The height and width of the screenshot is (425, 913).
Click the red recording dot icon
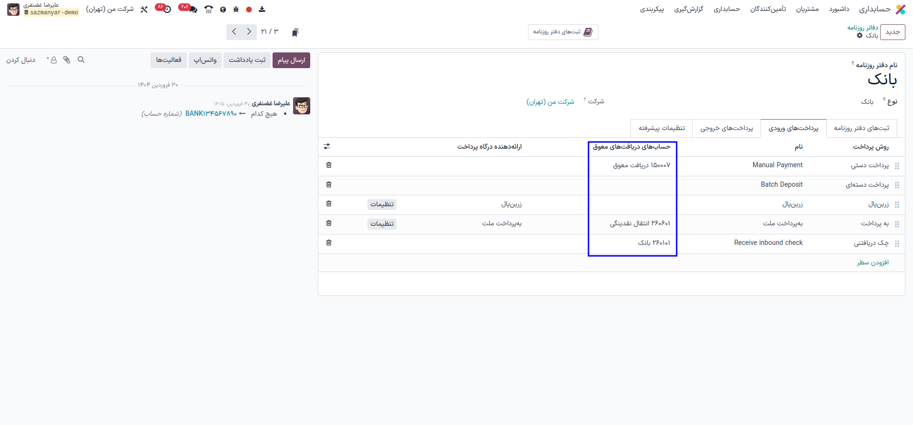249,10
